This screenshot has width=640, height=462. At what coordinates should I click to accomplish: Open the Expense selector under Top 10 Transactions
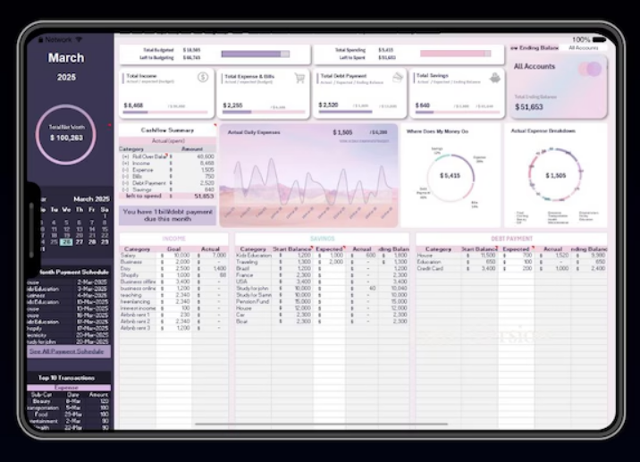pyautogui.click(x=69, y=387)
